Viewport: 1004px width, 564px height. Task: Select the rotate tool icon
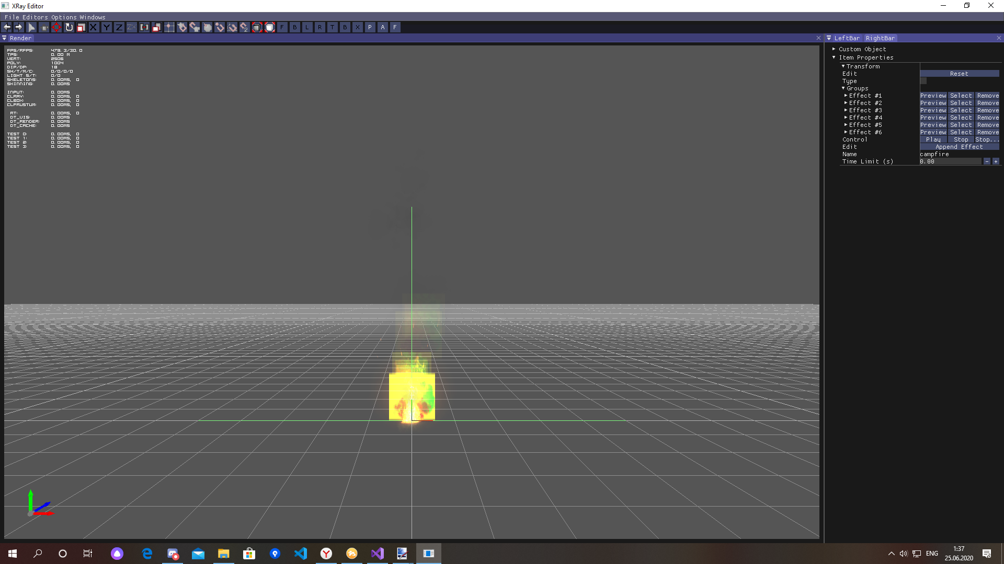pos(69,27)
